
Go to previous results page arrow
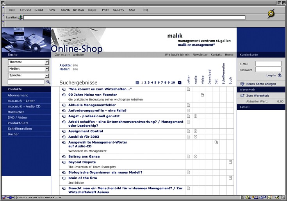(x=137, y=83)
